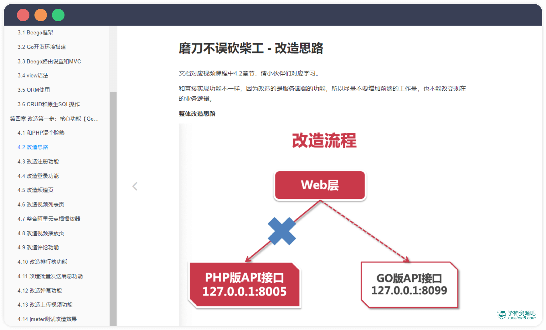The image size is (546, 330).
Task: Select 3.3 Beego路由设置和MVC in sidebar
Action: pyautogui.click(x=49, y=61)
